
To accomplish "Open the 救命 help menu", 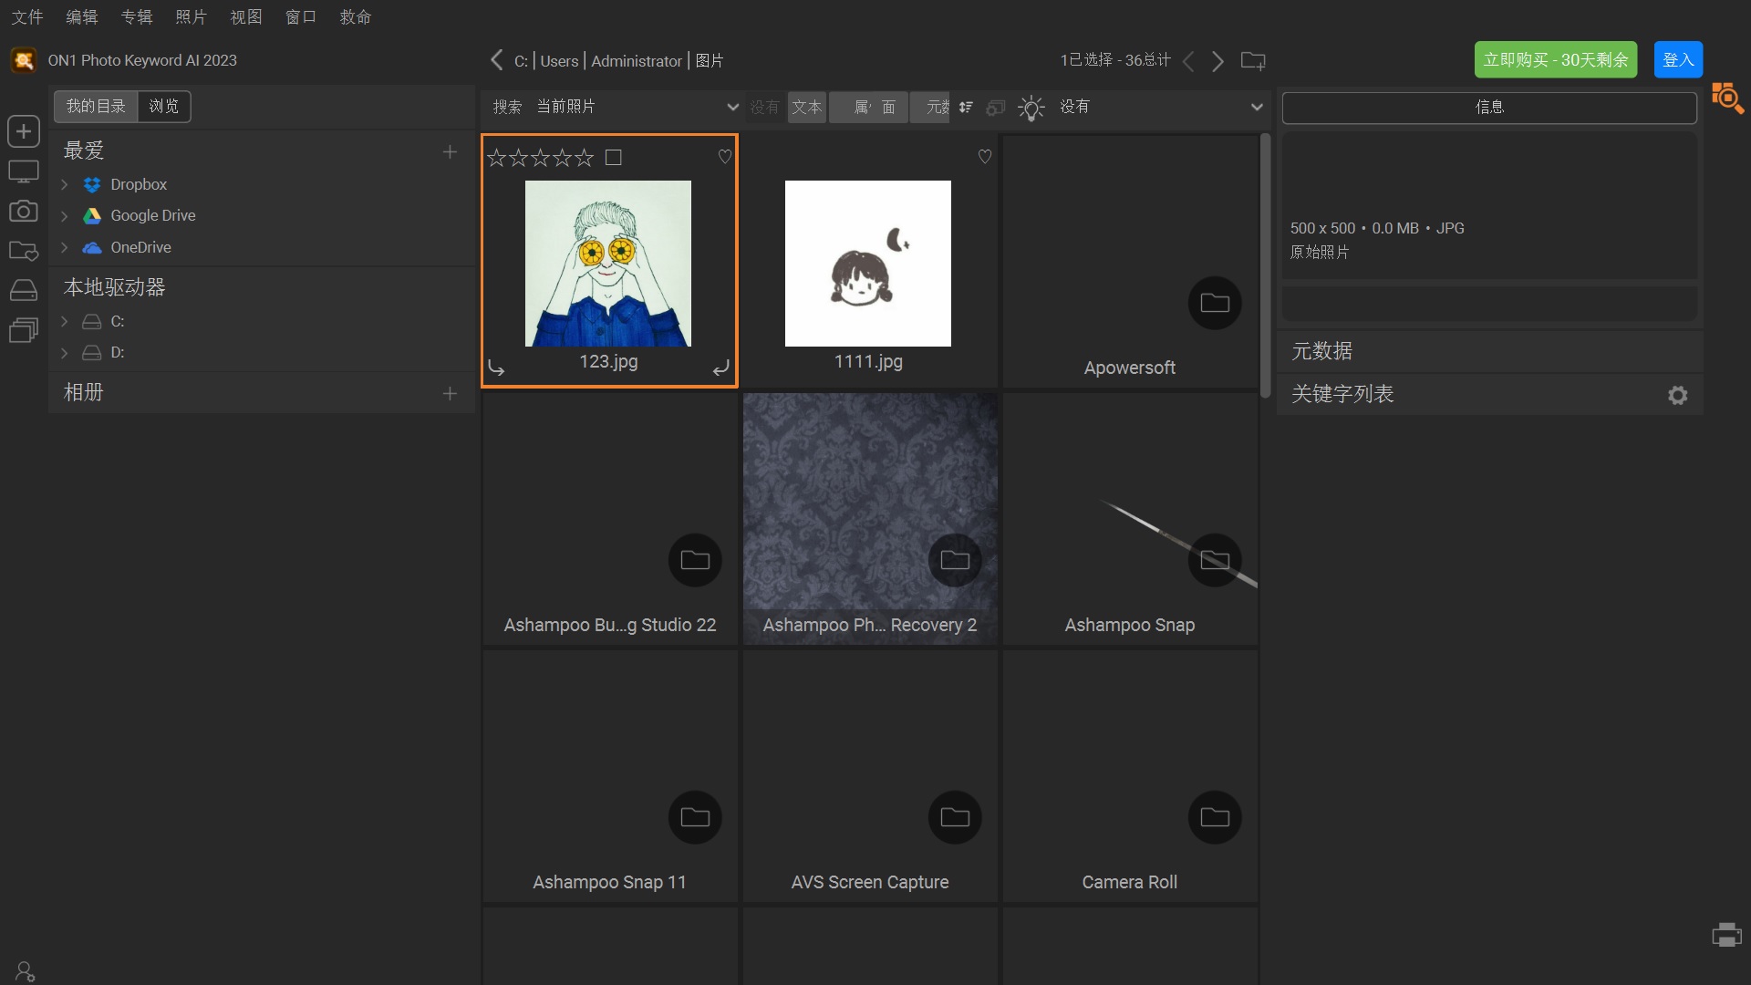I will [356, 17].
